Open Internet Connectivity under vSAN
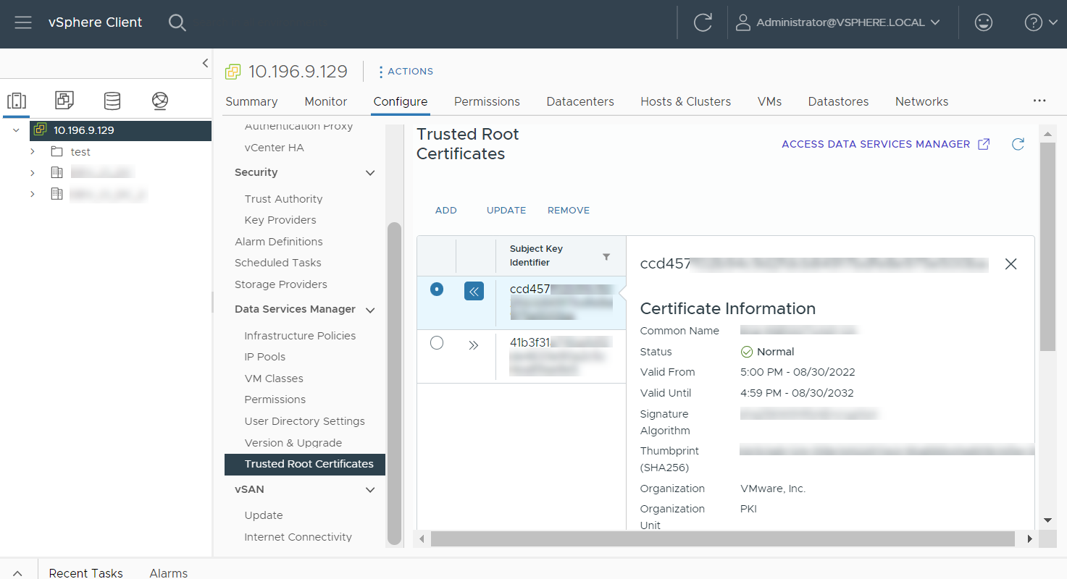The width and height of the screenshot is (1067, 579). pos(298,537)
